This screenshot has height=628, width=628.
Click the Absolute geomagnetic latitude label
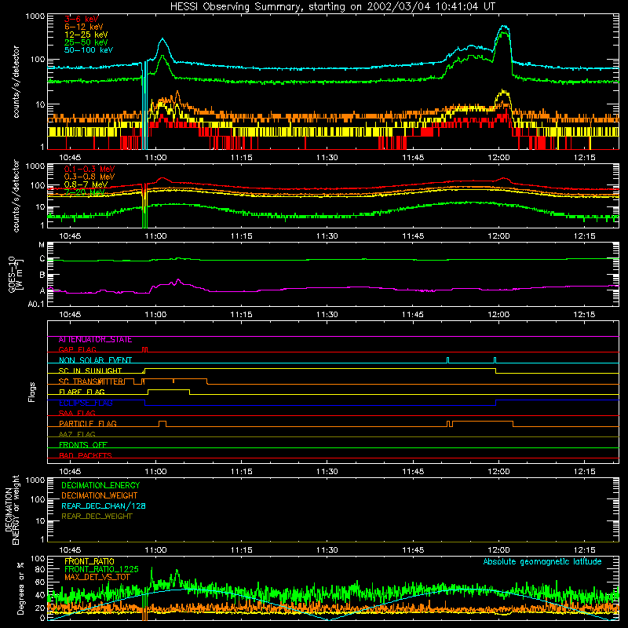(542, 561)
